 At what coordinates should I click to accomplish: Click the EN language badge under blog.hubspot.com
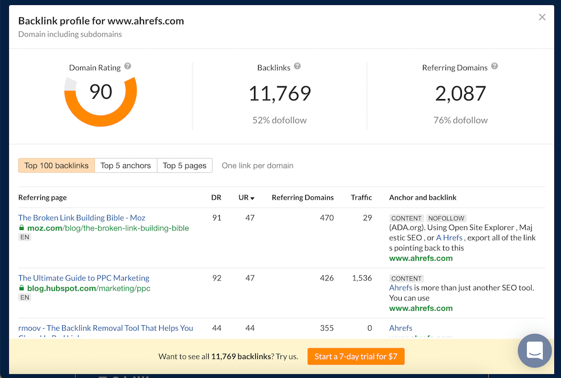pos(25,297)
